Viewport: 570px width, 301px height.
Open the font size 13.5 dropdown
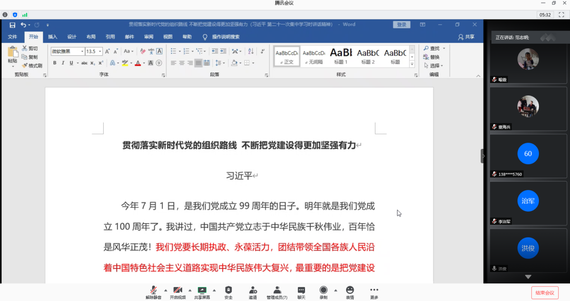tap(100, 51)
